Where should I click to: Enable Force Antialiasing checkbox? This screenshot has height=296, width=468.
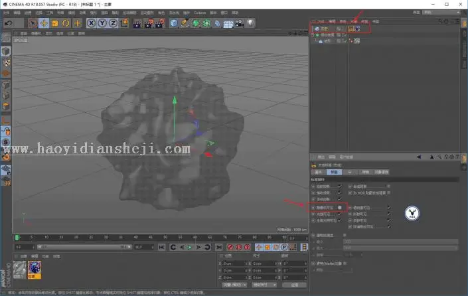[x=345, y=235]
